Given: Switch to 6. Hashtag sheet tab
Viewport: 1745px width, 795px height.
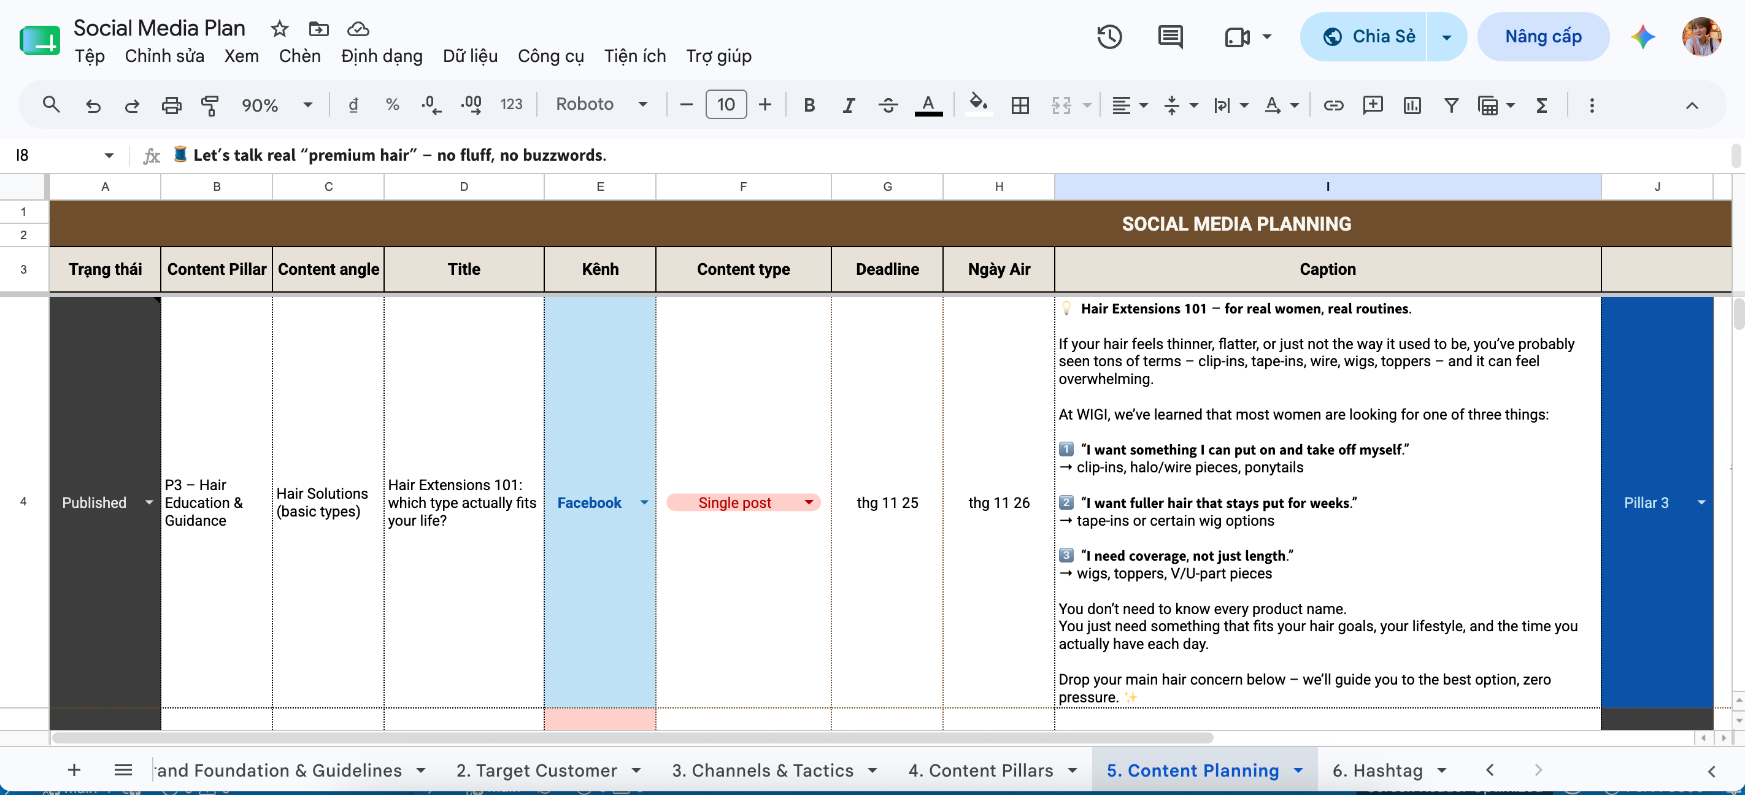Looking at the screenshot, I should (1377, 770).
